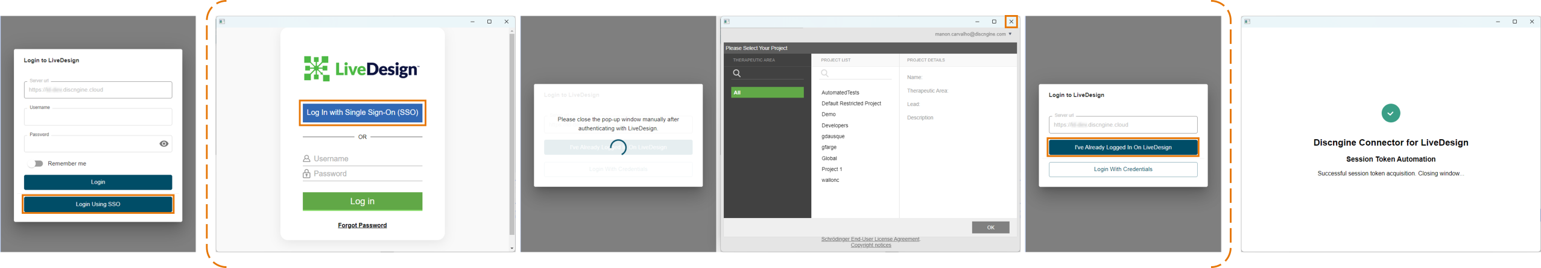Minimize the Session Token Automation window

1497,22
